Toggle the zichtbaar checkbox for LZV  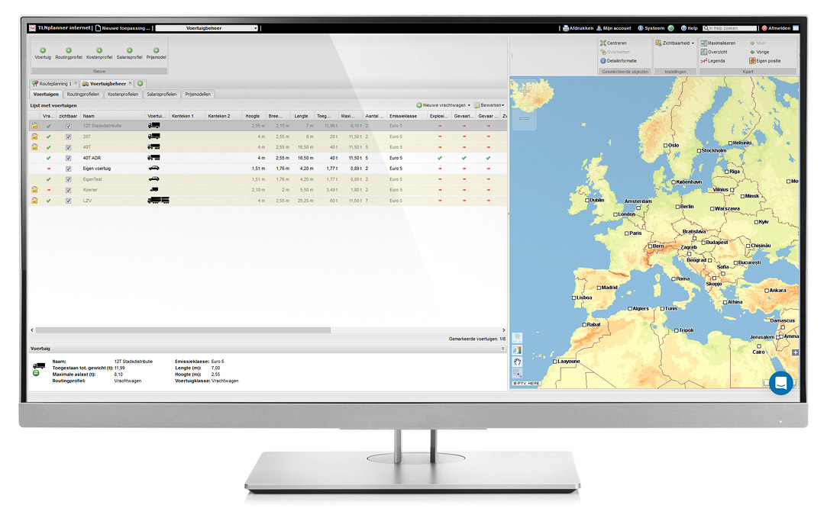pyautogui.click(x=68, y=200)
